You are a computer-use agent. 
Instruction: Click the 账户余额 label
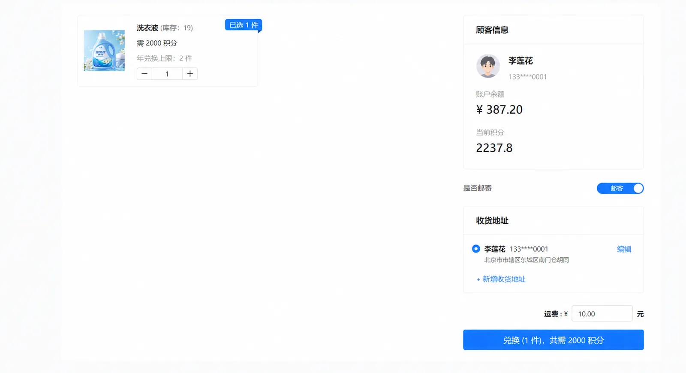coord(490,94)
